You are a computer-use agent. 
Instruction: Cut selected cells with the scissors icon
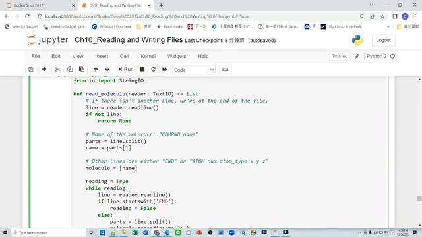tap(57, 70)
